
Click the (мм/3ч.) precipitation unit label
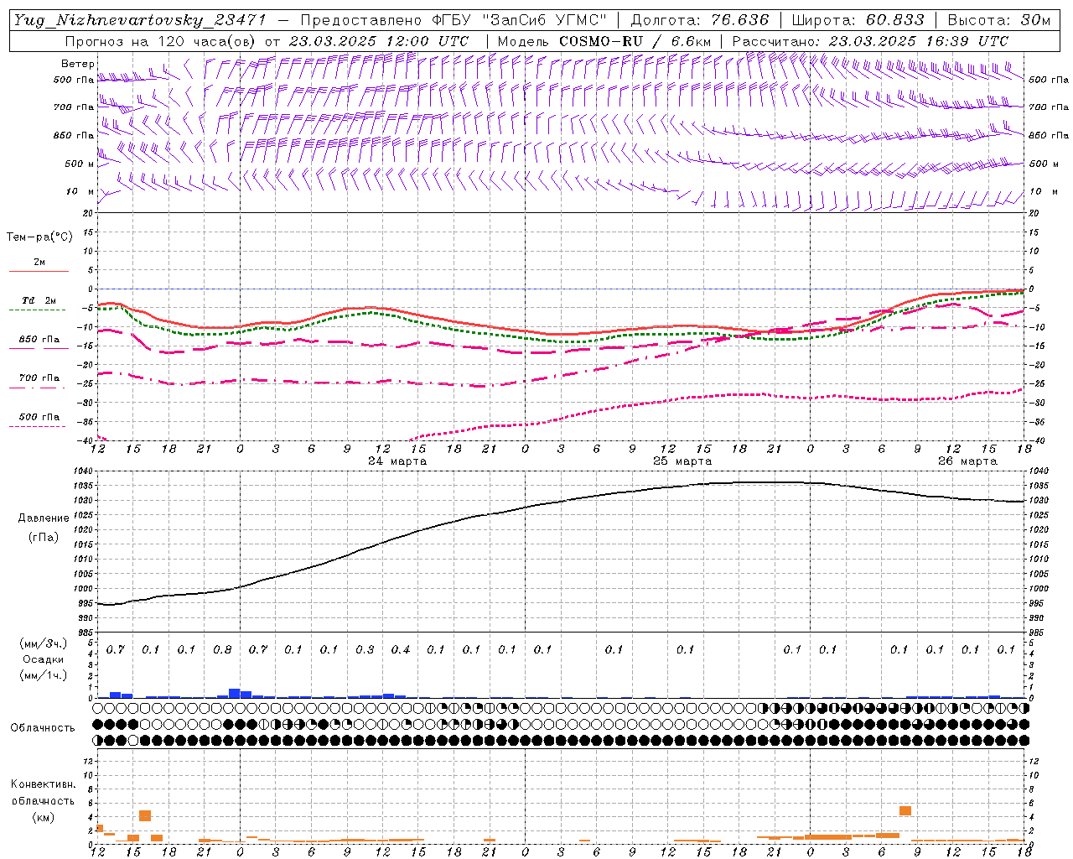pyautogui.click(x=44, y=644)
